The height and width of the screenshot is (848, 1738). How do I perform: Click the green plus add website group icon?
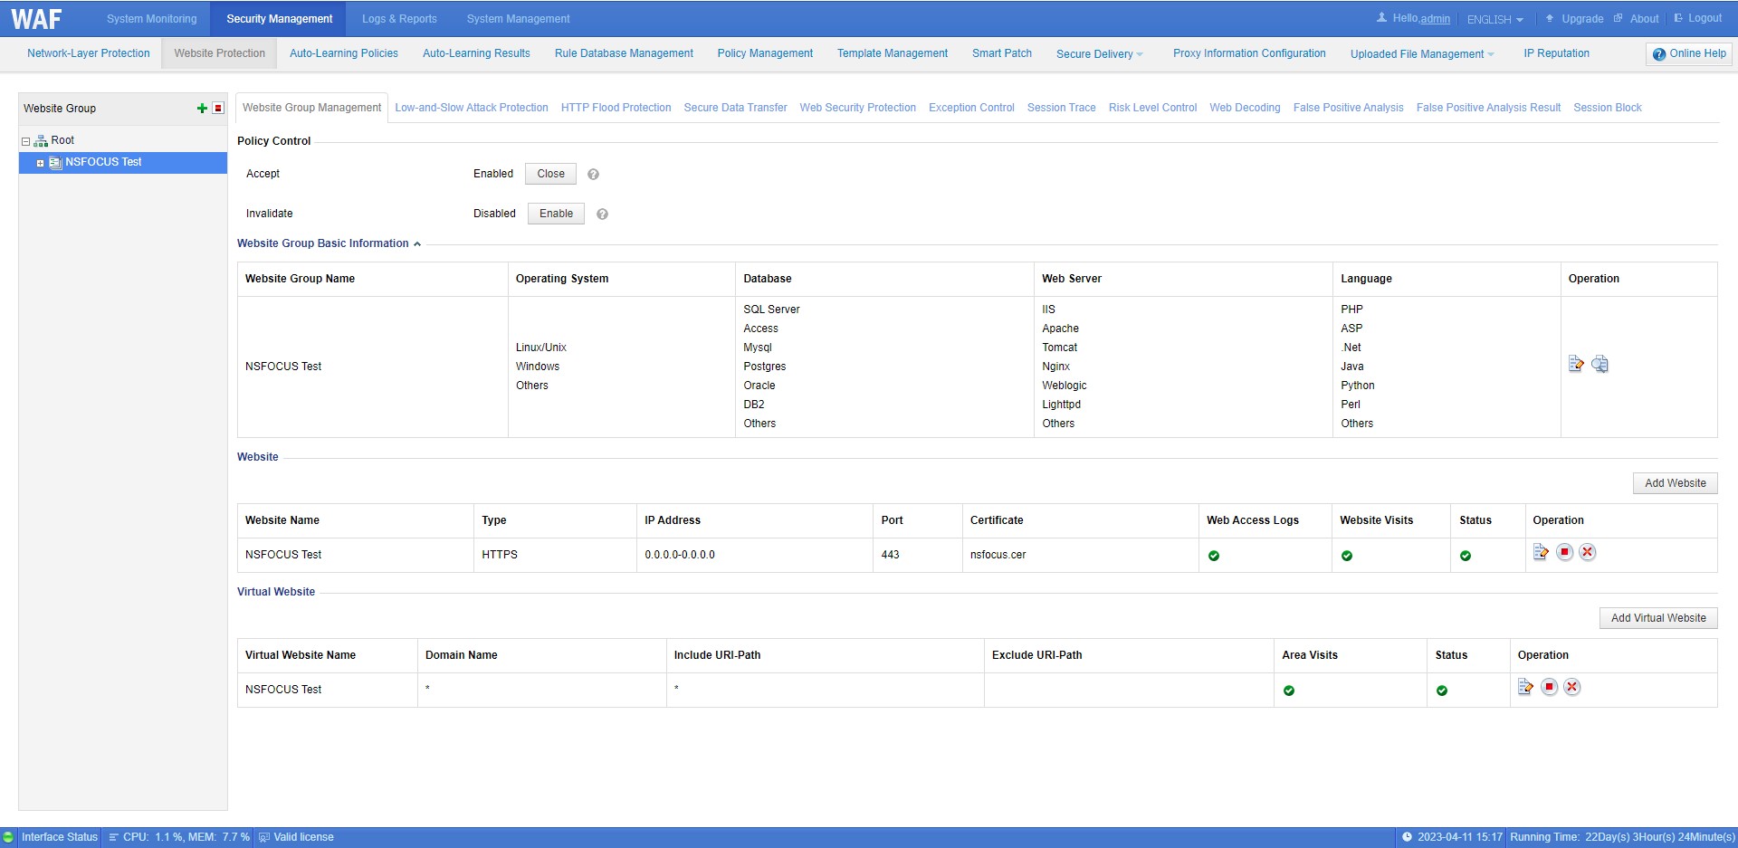(x=202, y=109)
